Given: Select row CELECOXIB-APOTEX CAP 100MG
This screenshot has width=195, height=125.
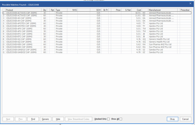Looking at the screenshot, I should pos(97,23).
